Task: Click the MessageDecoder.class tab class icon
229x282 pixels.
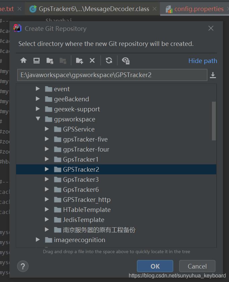Action: coord(33,9)
